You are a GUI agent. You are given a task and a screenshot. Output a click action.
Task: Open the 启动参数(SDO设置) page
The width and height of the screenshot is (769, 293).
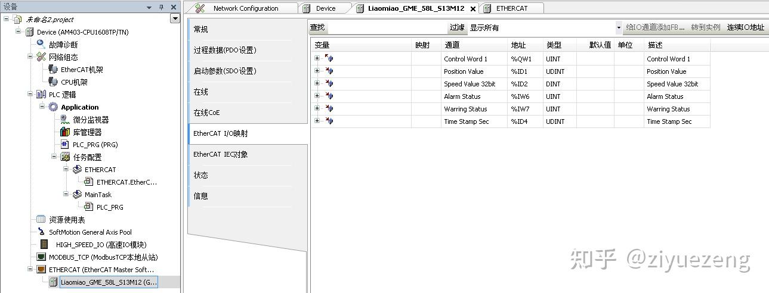[x=239, y=71]
